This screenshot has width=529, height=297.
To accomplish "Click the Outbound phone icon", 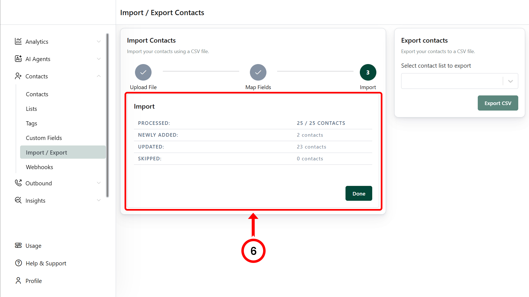I will coord(18,183).
